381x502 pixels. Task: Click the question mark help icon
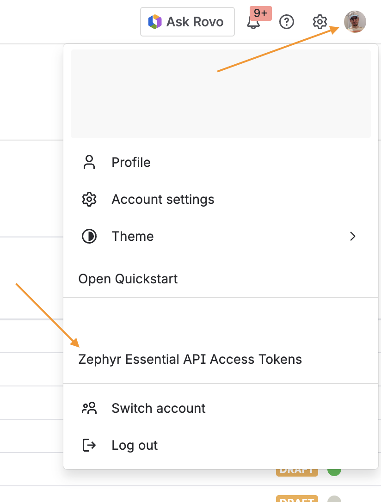[287, 22]
